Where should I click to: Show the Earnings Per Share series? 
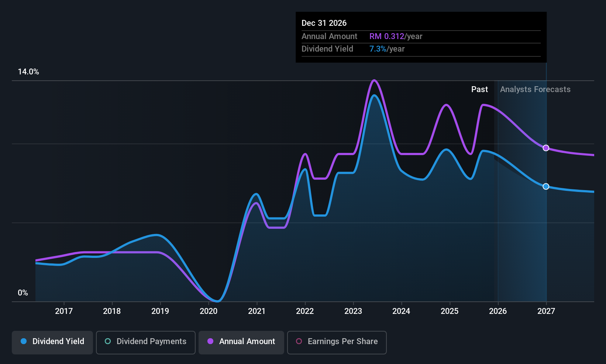(337, 342)
